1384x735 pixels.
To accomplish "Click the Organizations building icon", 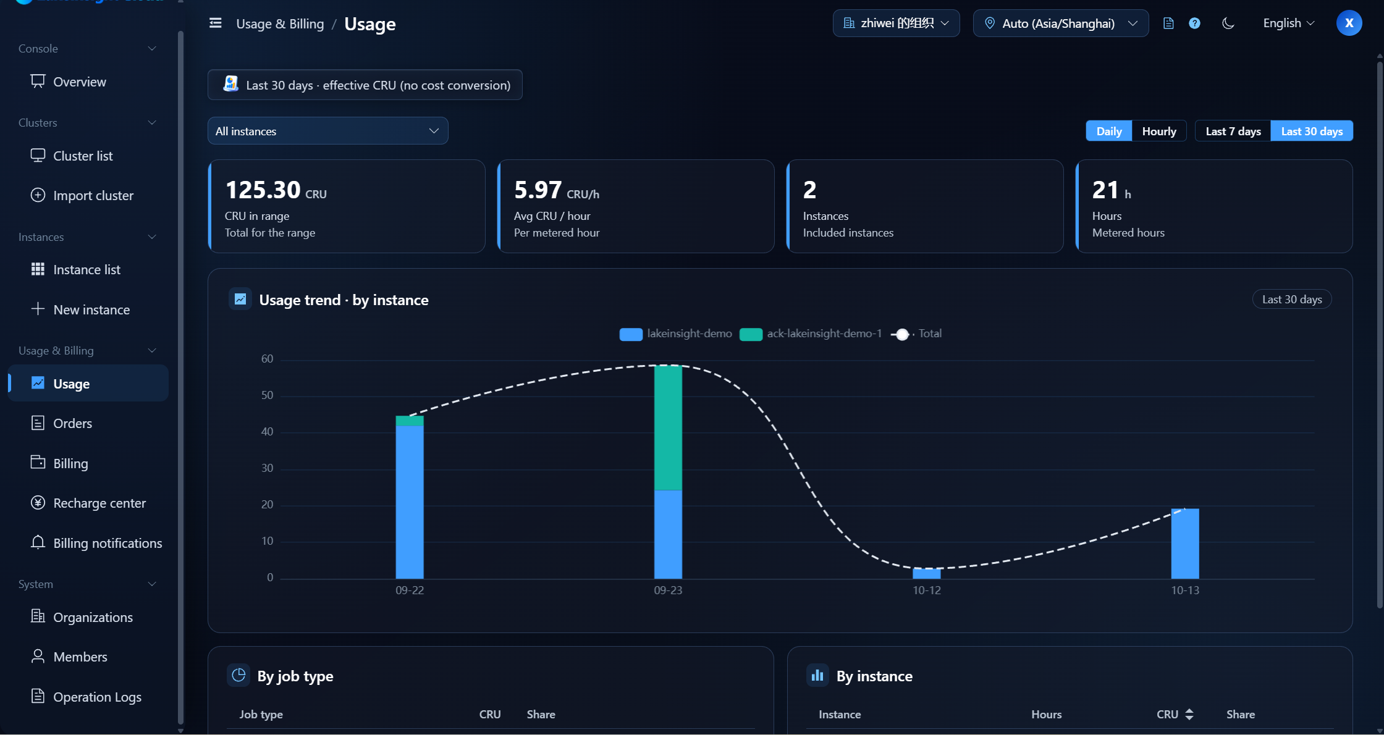I will point(38,616).
